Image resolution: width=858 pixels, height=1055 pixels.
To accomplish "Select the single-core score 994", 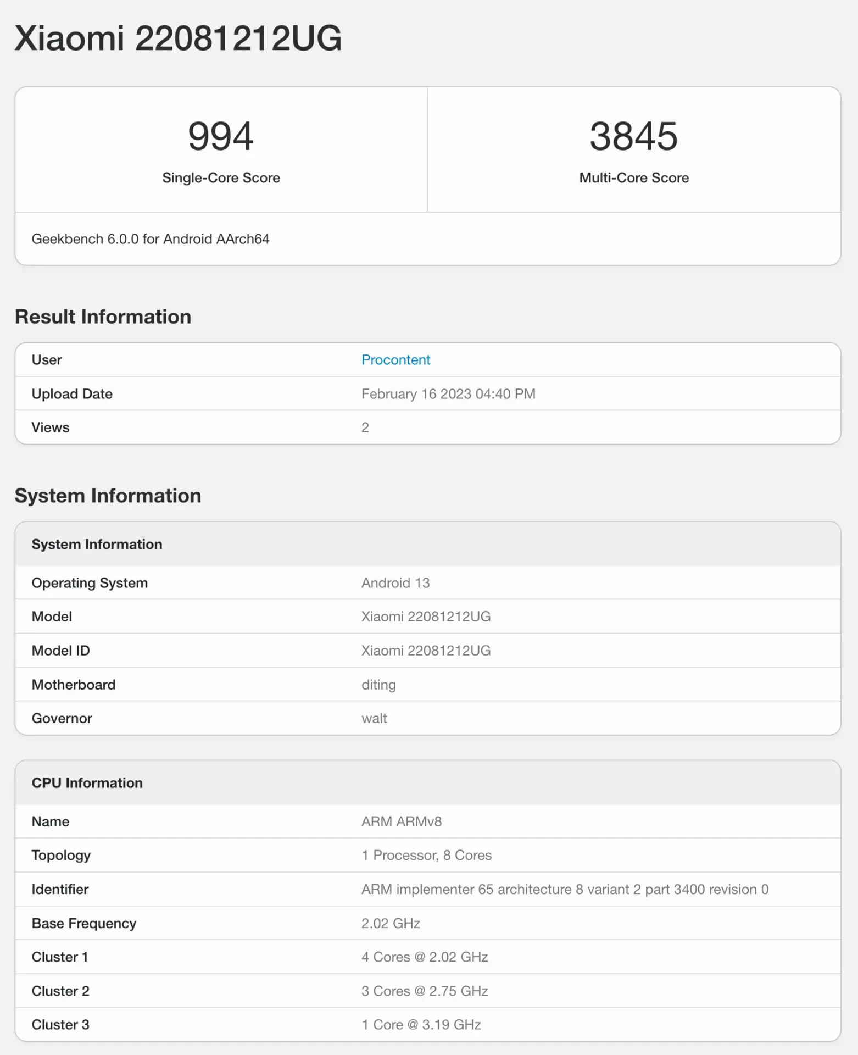I will pyautogui.click(x=221, y=136).
